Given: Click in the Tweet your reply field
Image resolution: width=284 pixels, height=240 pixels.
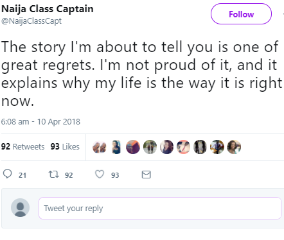Looking at the screenshot, I should tap(160, 208).
